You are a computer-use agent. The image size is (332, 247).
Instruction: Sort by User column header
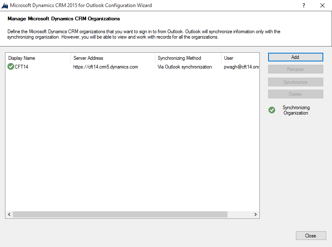point(240,58)
